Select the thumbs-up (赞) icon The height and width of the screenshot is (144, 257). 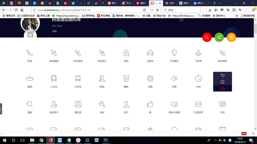click(150, 104)
